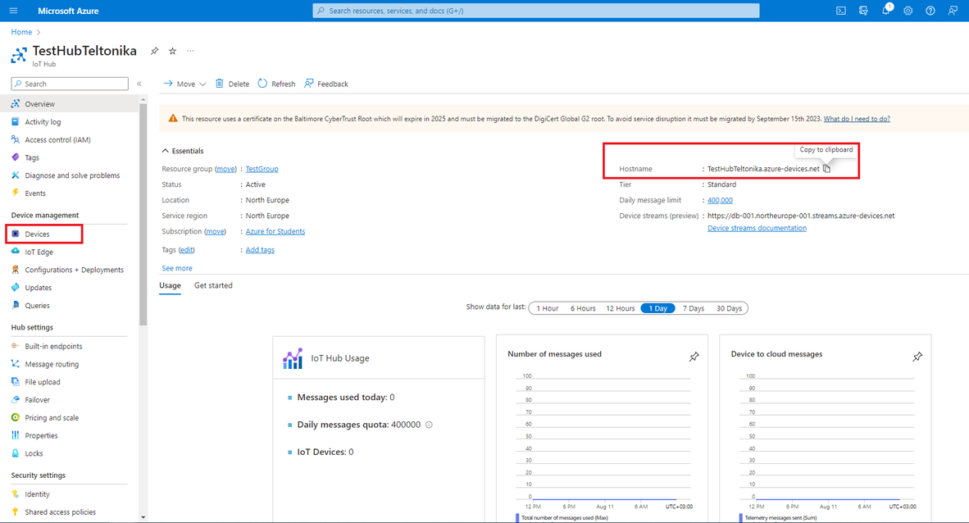Screen dimensions: 969x523
Task: Copy the Hostname to clipboard
Action: click(826, 169)
